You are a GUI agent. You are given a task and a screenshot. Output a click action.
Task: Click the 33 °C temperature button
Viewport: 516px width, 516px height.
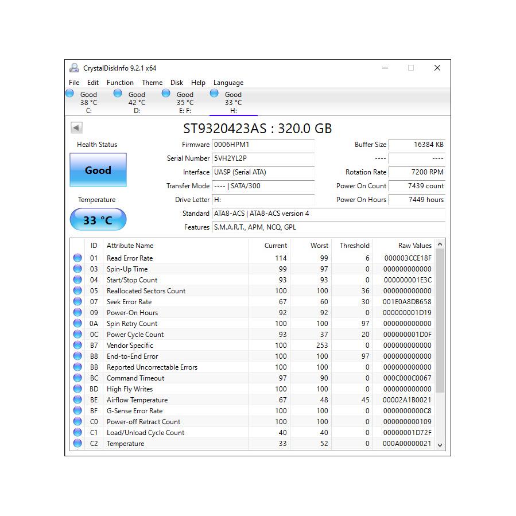point(98,220)
